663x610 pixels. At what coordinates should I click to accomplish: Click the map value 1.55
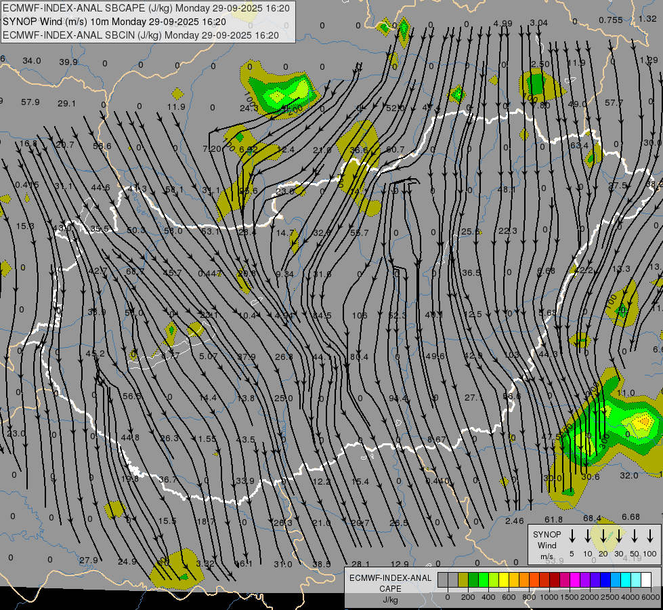tap(207, 439)
